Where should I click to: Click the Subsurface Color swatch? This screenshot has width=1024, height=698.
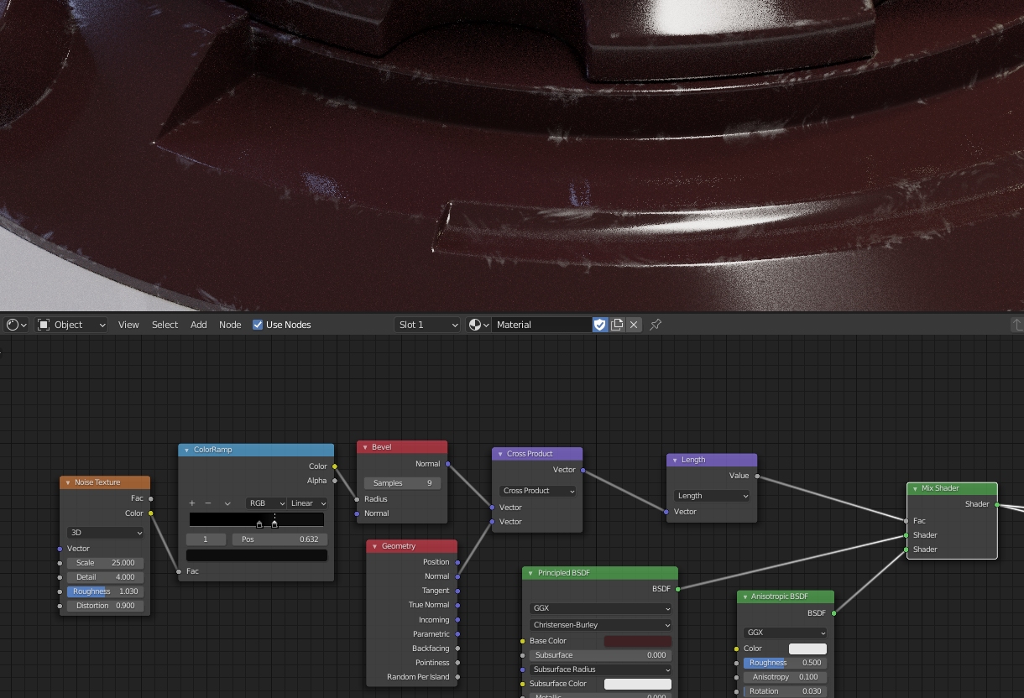638,684
